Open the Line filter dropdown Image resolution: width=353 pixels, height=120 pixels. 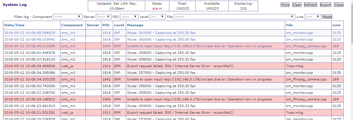[x=313, y=17]
